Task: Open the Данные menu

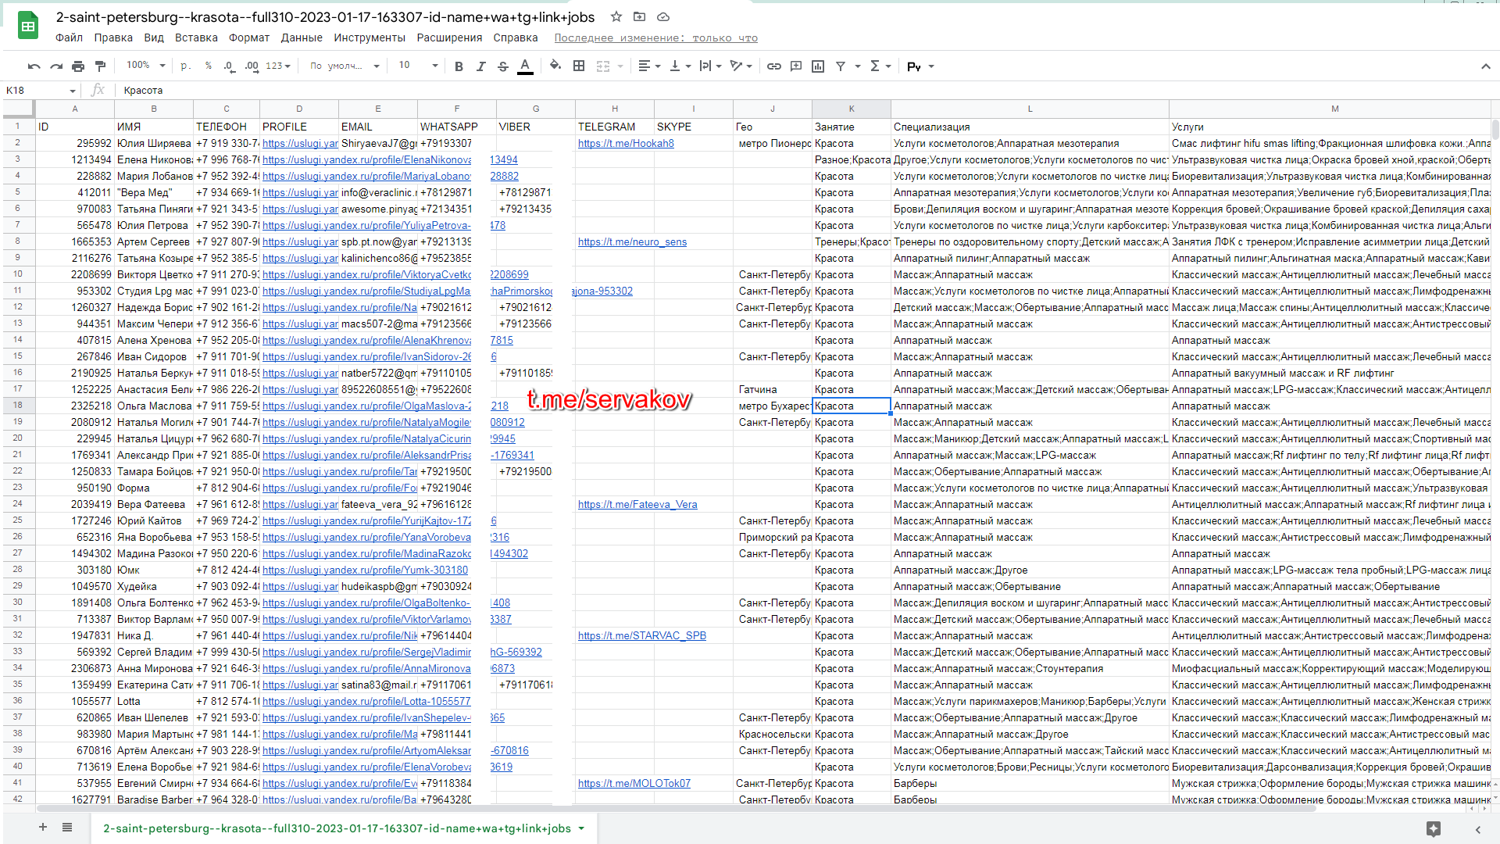Action: (x=302, y=38)
